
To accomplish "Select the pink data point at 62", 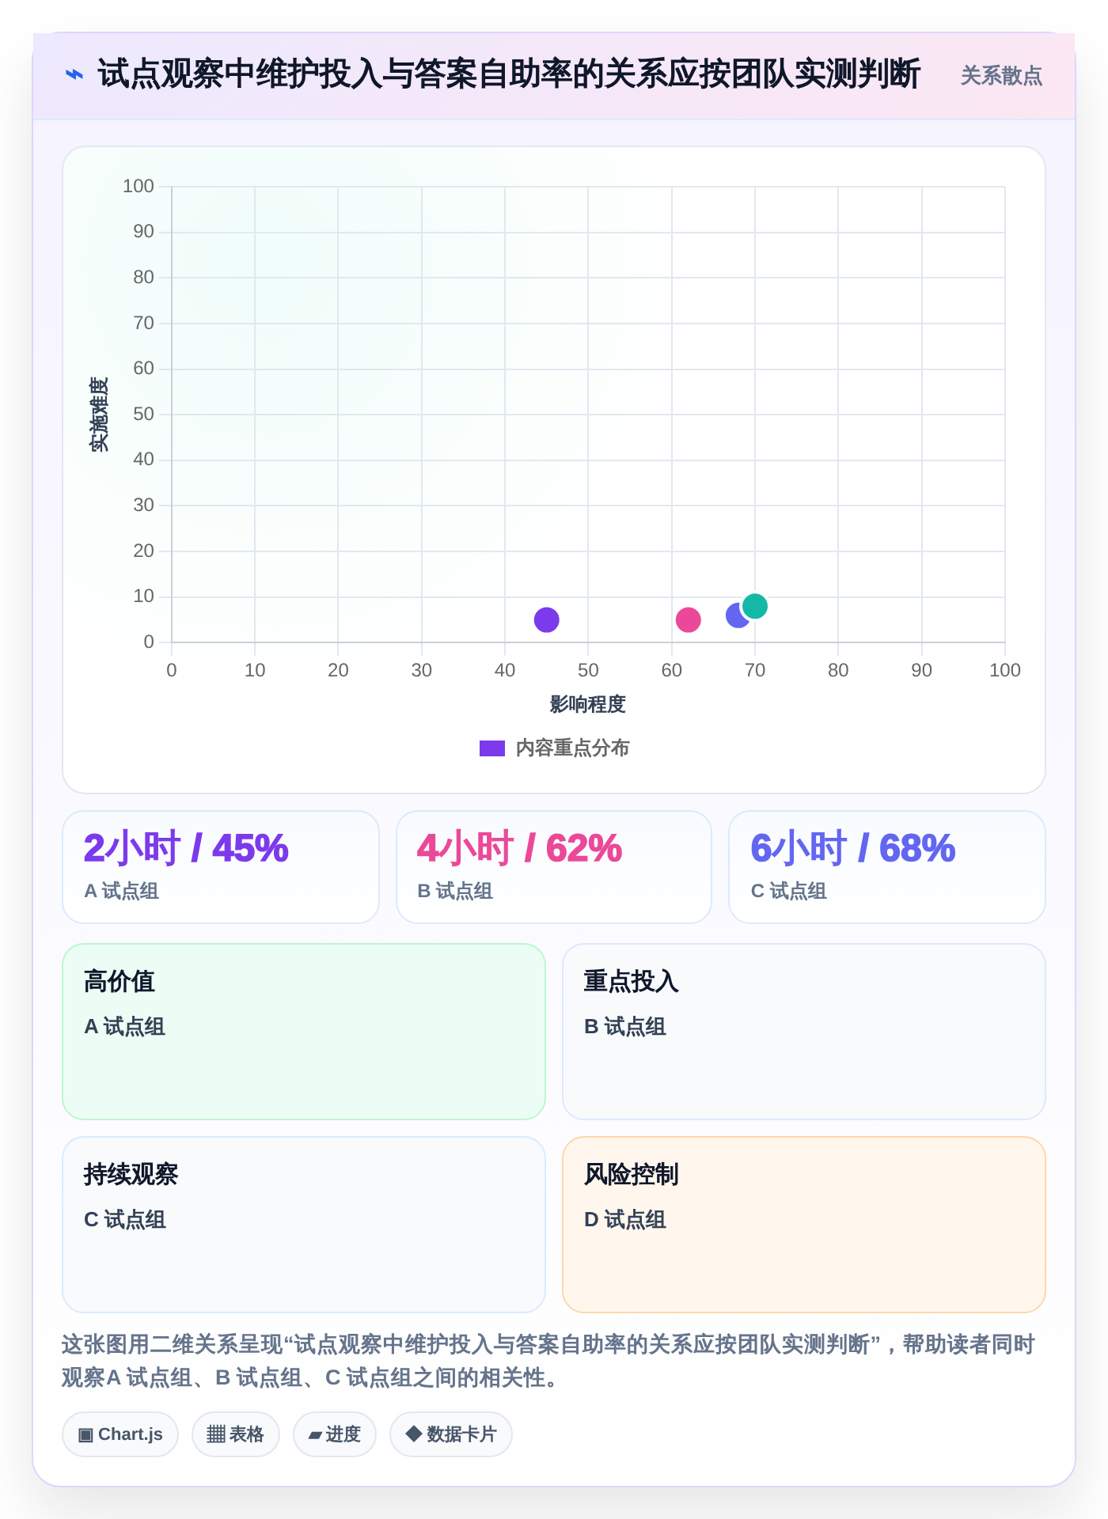I will pos(688,619).
